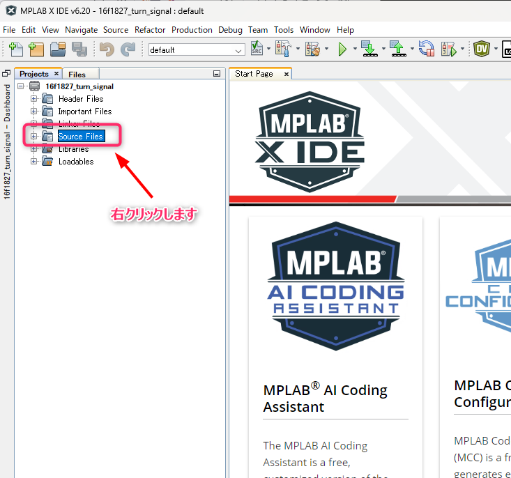Open dropdown arrow next to Build Project
511x478 pixels.
pos(298,49)
